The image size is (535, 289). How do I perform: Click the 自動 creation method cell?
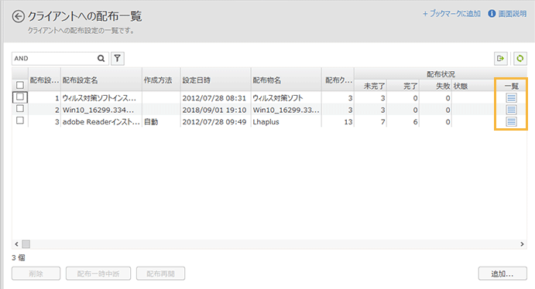pos(161,122)
